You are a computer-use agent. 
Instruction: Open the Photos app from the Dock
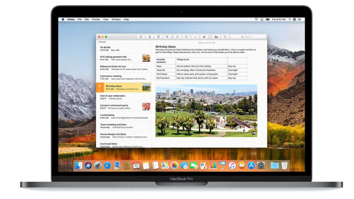point(175,166)
